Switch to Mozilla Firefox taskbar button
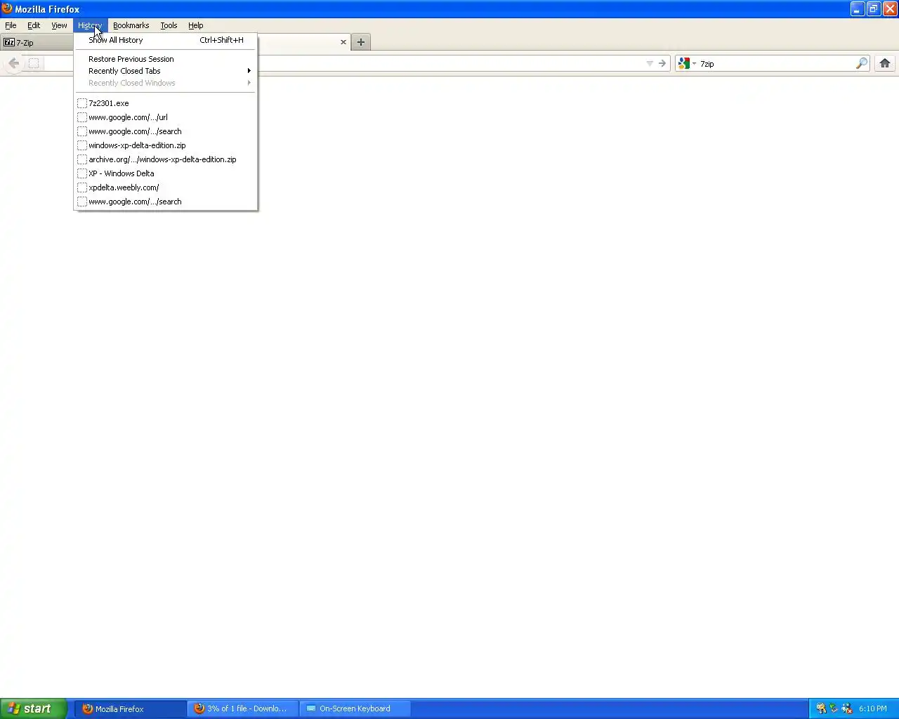Screen dimensions: 899x719 pyautogui.click(x=131, y=708)
